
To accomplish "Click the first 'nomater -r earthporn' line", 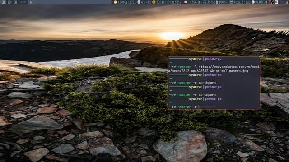I will (197, 83).
